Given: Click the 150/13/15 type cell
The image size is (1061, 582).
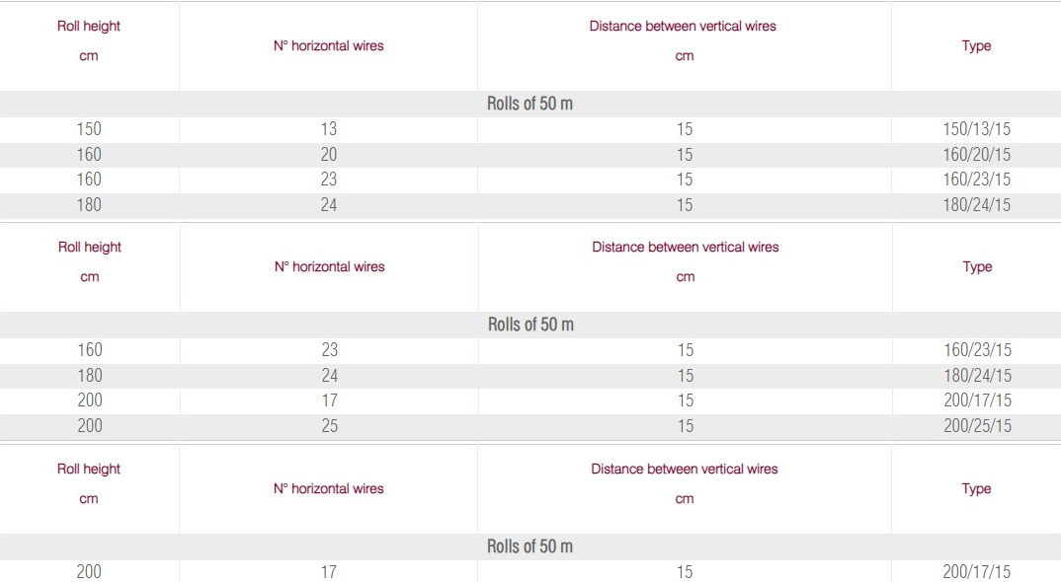Looking at the screenshot, I should point(976,129).
